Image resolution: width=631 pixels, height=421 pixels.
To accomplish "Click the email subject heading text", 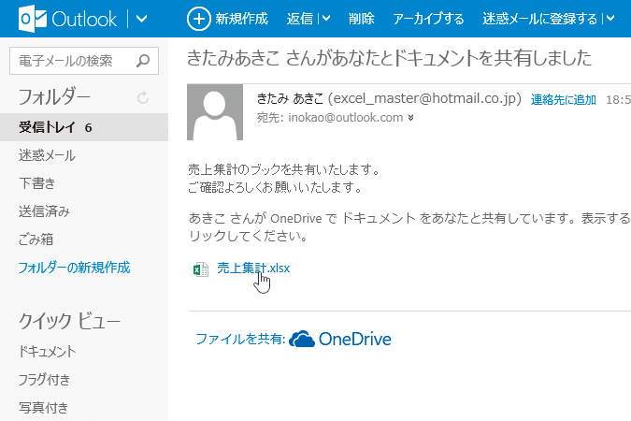I will coord(389,57).
